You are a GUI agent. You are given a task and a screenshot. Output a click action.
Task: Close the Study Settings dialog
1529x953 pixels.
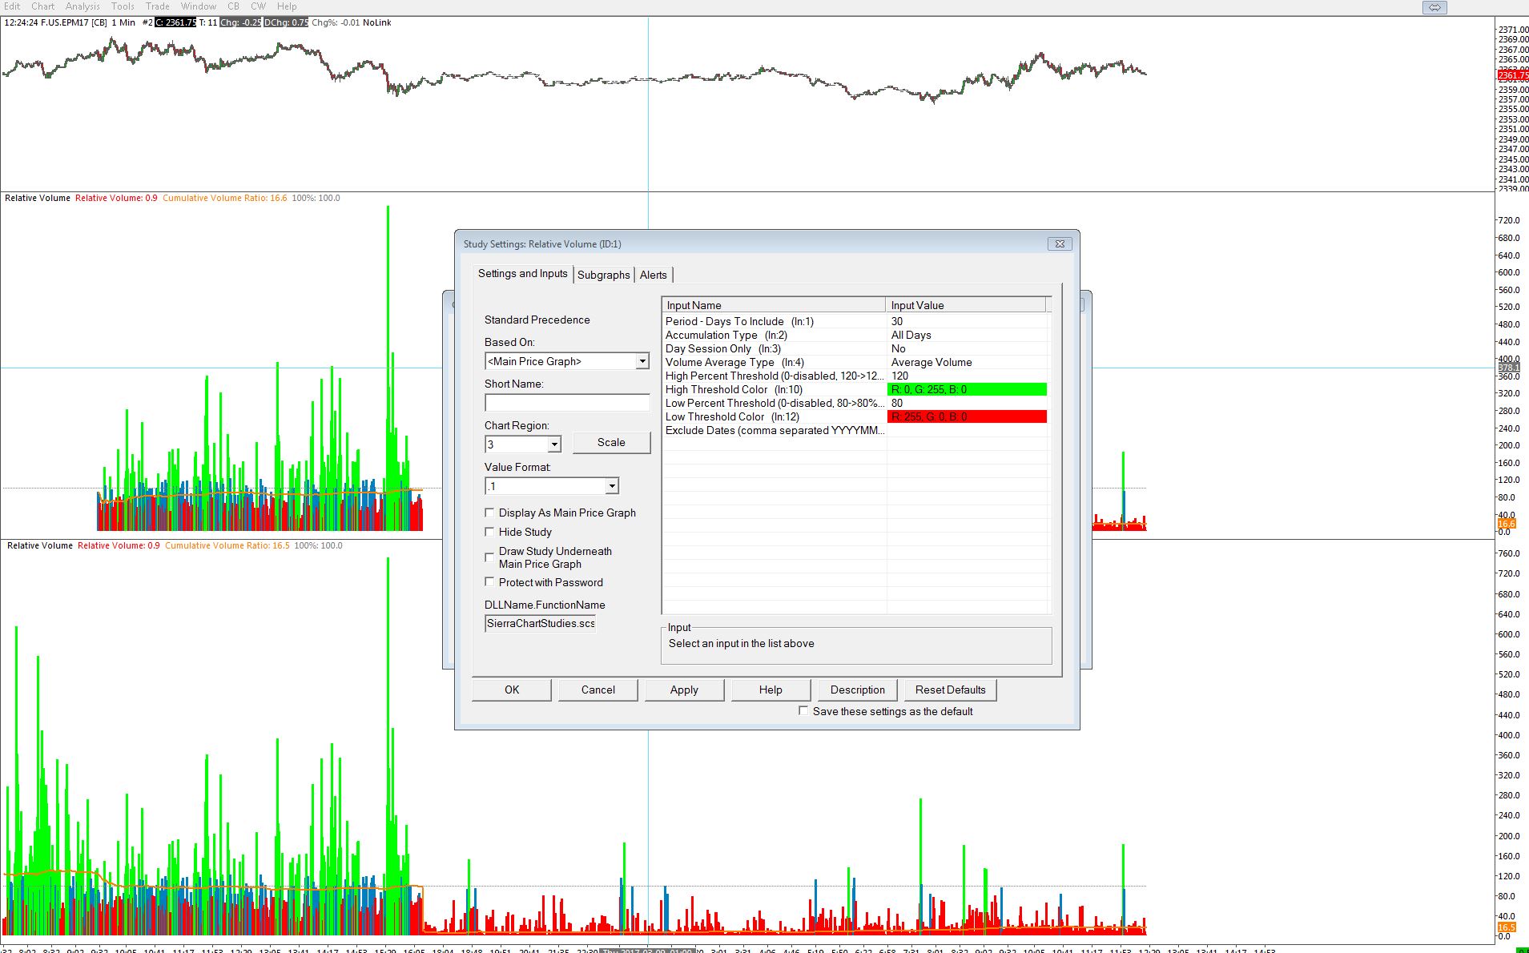pyautogui.click(x=1060, y=244)
